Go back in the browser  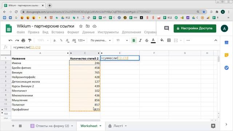click(4, 12)
